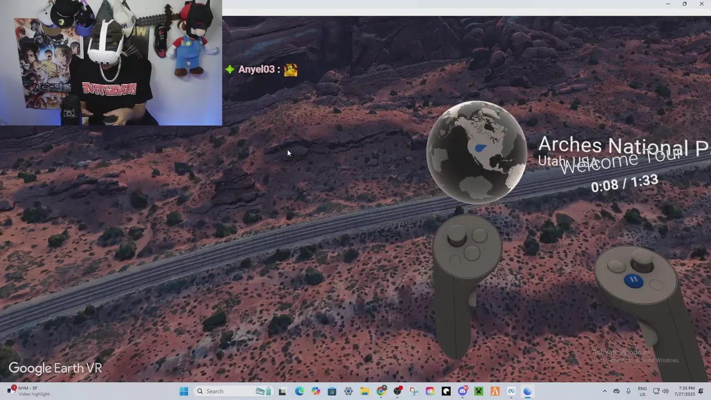Open the Windows Start menu
The height and width of the screenshot is (400, 711).
(x=184, y=391)
